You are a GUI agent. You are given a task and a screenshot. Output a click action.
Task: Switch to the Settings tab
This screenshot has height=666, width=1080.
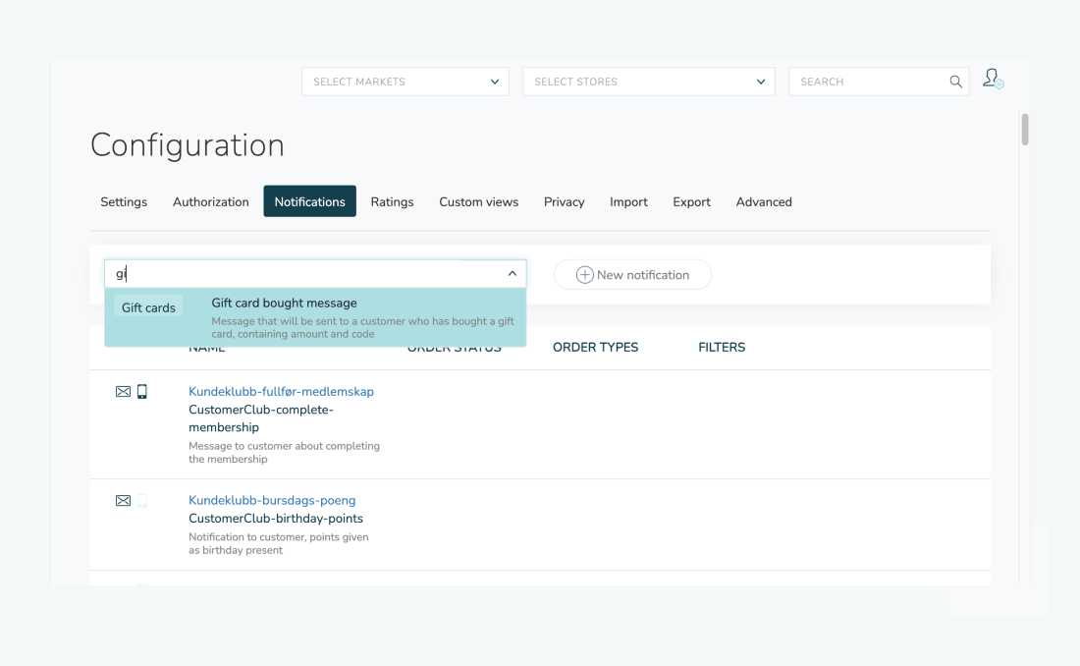124,202
